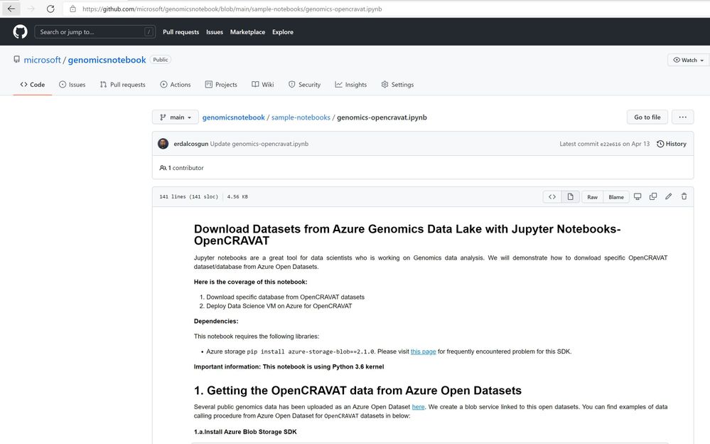Click erdalcosgun avatar image
The height and width of the screenshot is (444, 710).
point(163,144)
